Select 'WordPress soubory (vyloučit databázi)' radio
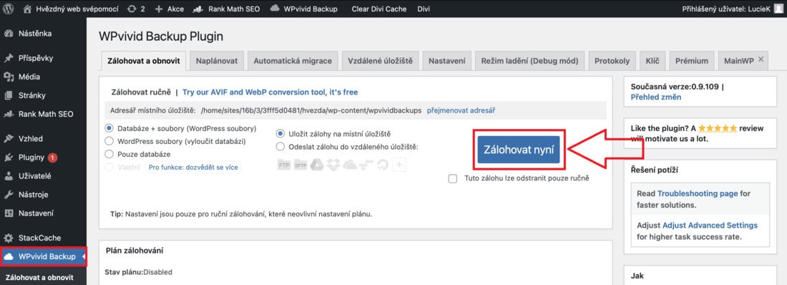 [x=109, y=141]
